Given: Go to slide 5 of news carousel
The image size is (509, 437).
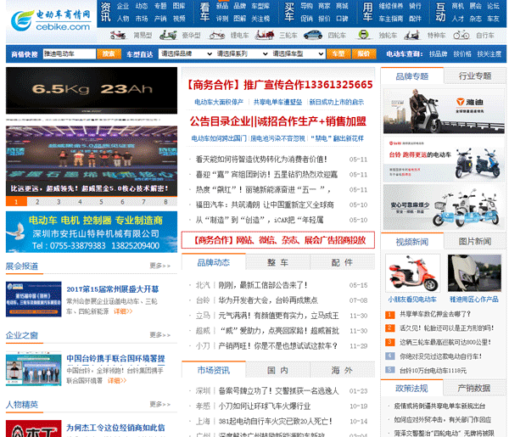Looking at the screenshot, I should pos(101,202).
